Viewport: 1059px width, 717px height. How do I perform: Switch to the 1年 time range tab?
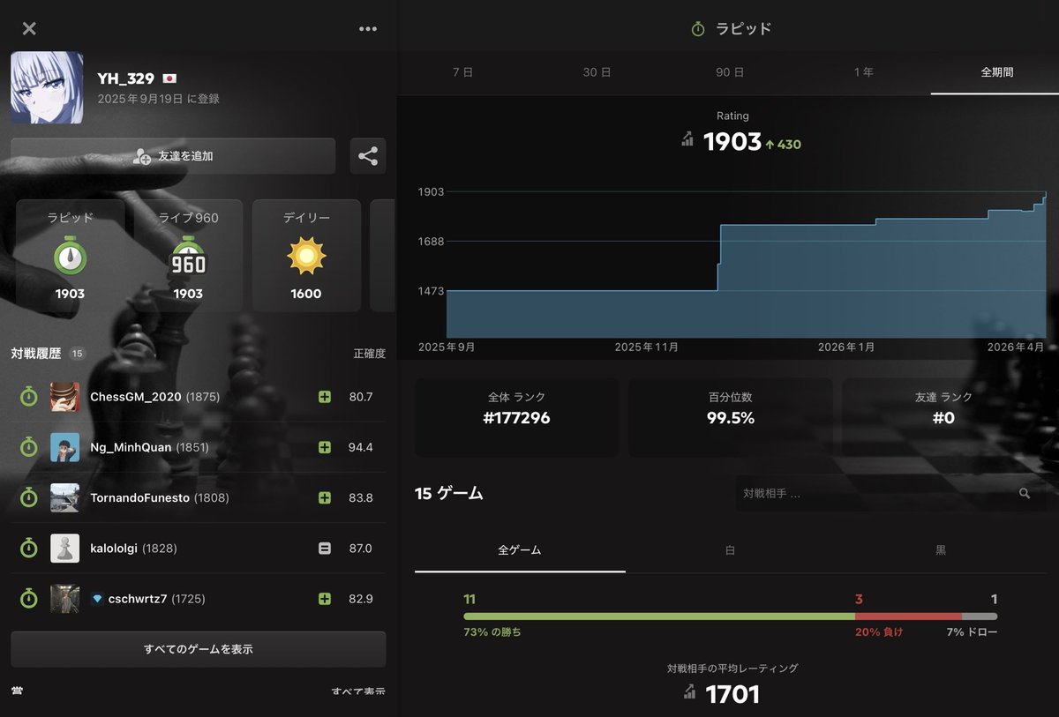pos(863,72)
